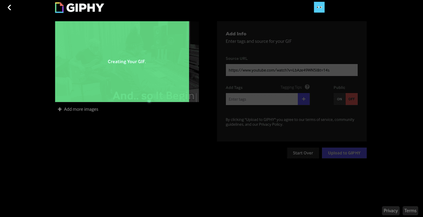
Task: Go back using the left arrow icon
Action: [9, 8]
